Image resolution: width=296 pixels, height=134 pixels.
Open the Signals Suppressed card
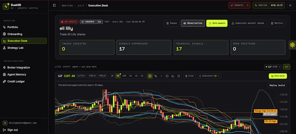coord(144,47)
